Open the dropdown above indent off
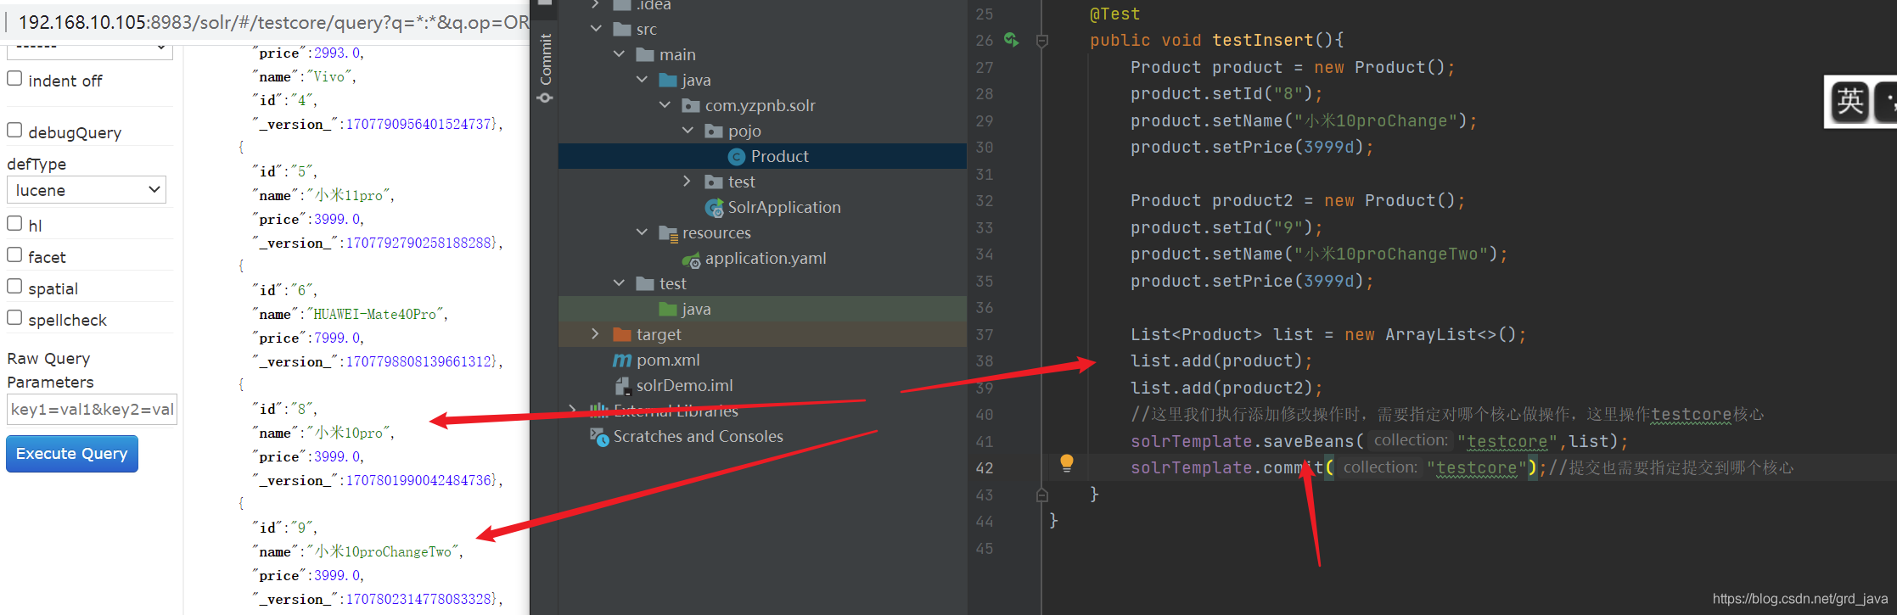The image size is (1897, 615). point(89,48)
